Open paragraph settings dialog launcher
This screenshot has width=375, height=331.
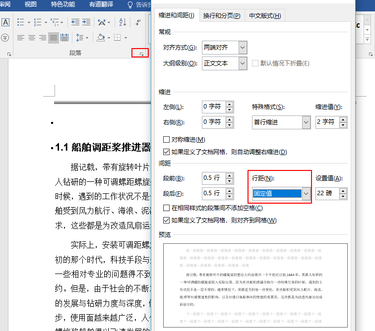[141, 54]
